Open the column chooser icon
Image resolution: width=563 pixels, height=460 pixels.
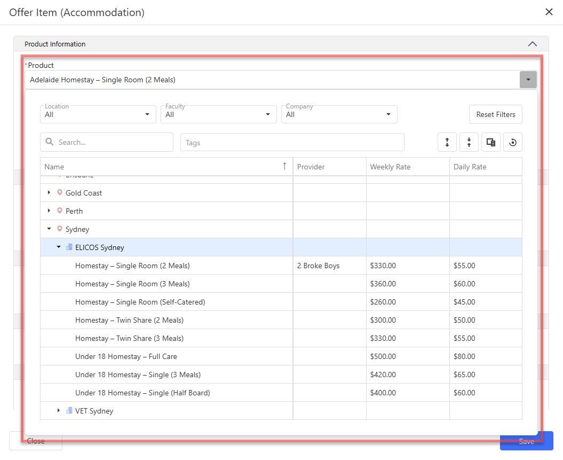491,142
